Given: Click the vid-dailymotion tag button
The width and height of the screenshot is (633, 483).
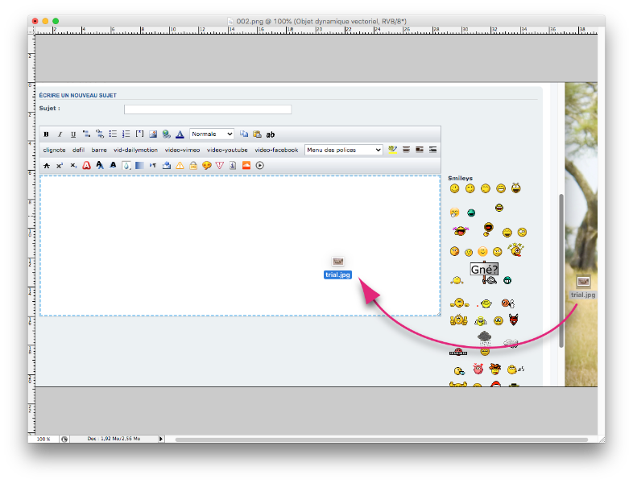Looking at the screenshot, I should coord(135,150).
